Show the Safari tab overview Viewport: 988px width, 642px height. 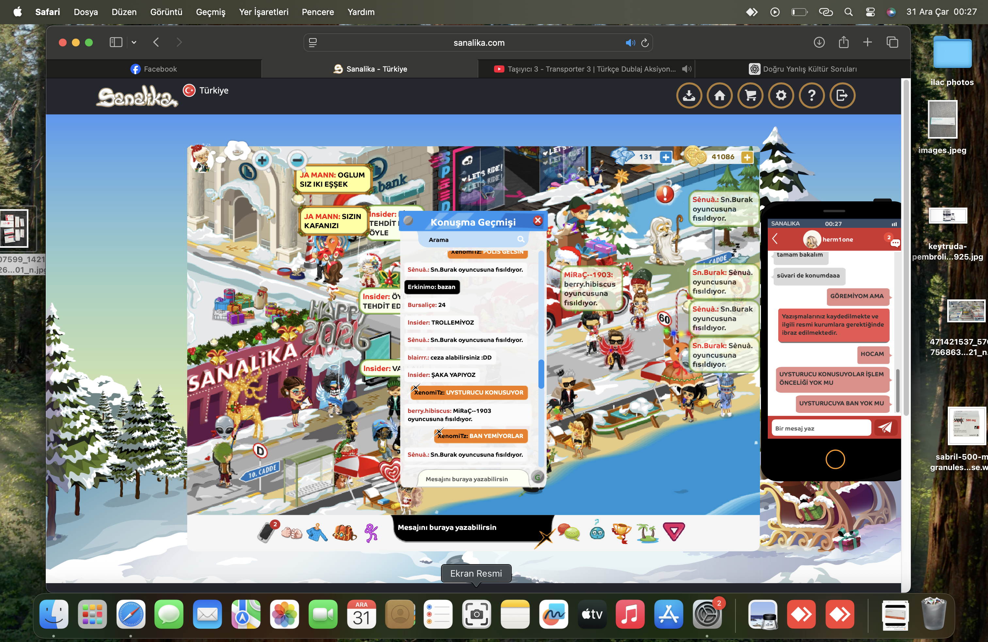click(892, 42)
